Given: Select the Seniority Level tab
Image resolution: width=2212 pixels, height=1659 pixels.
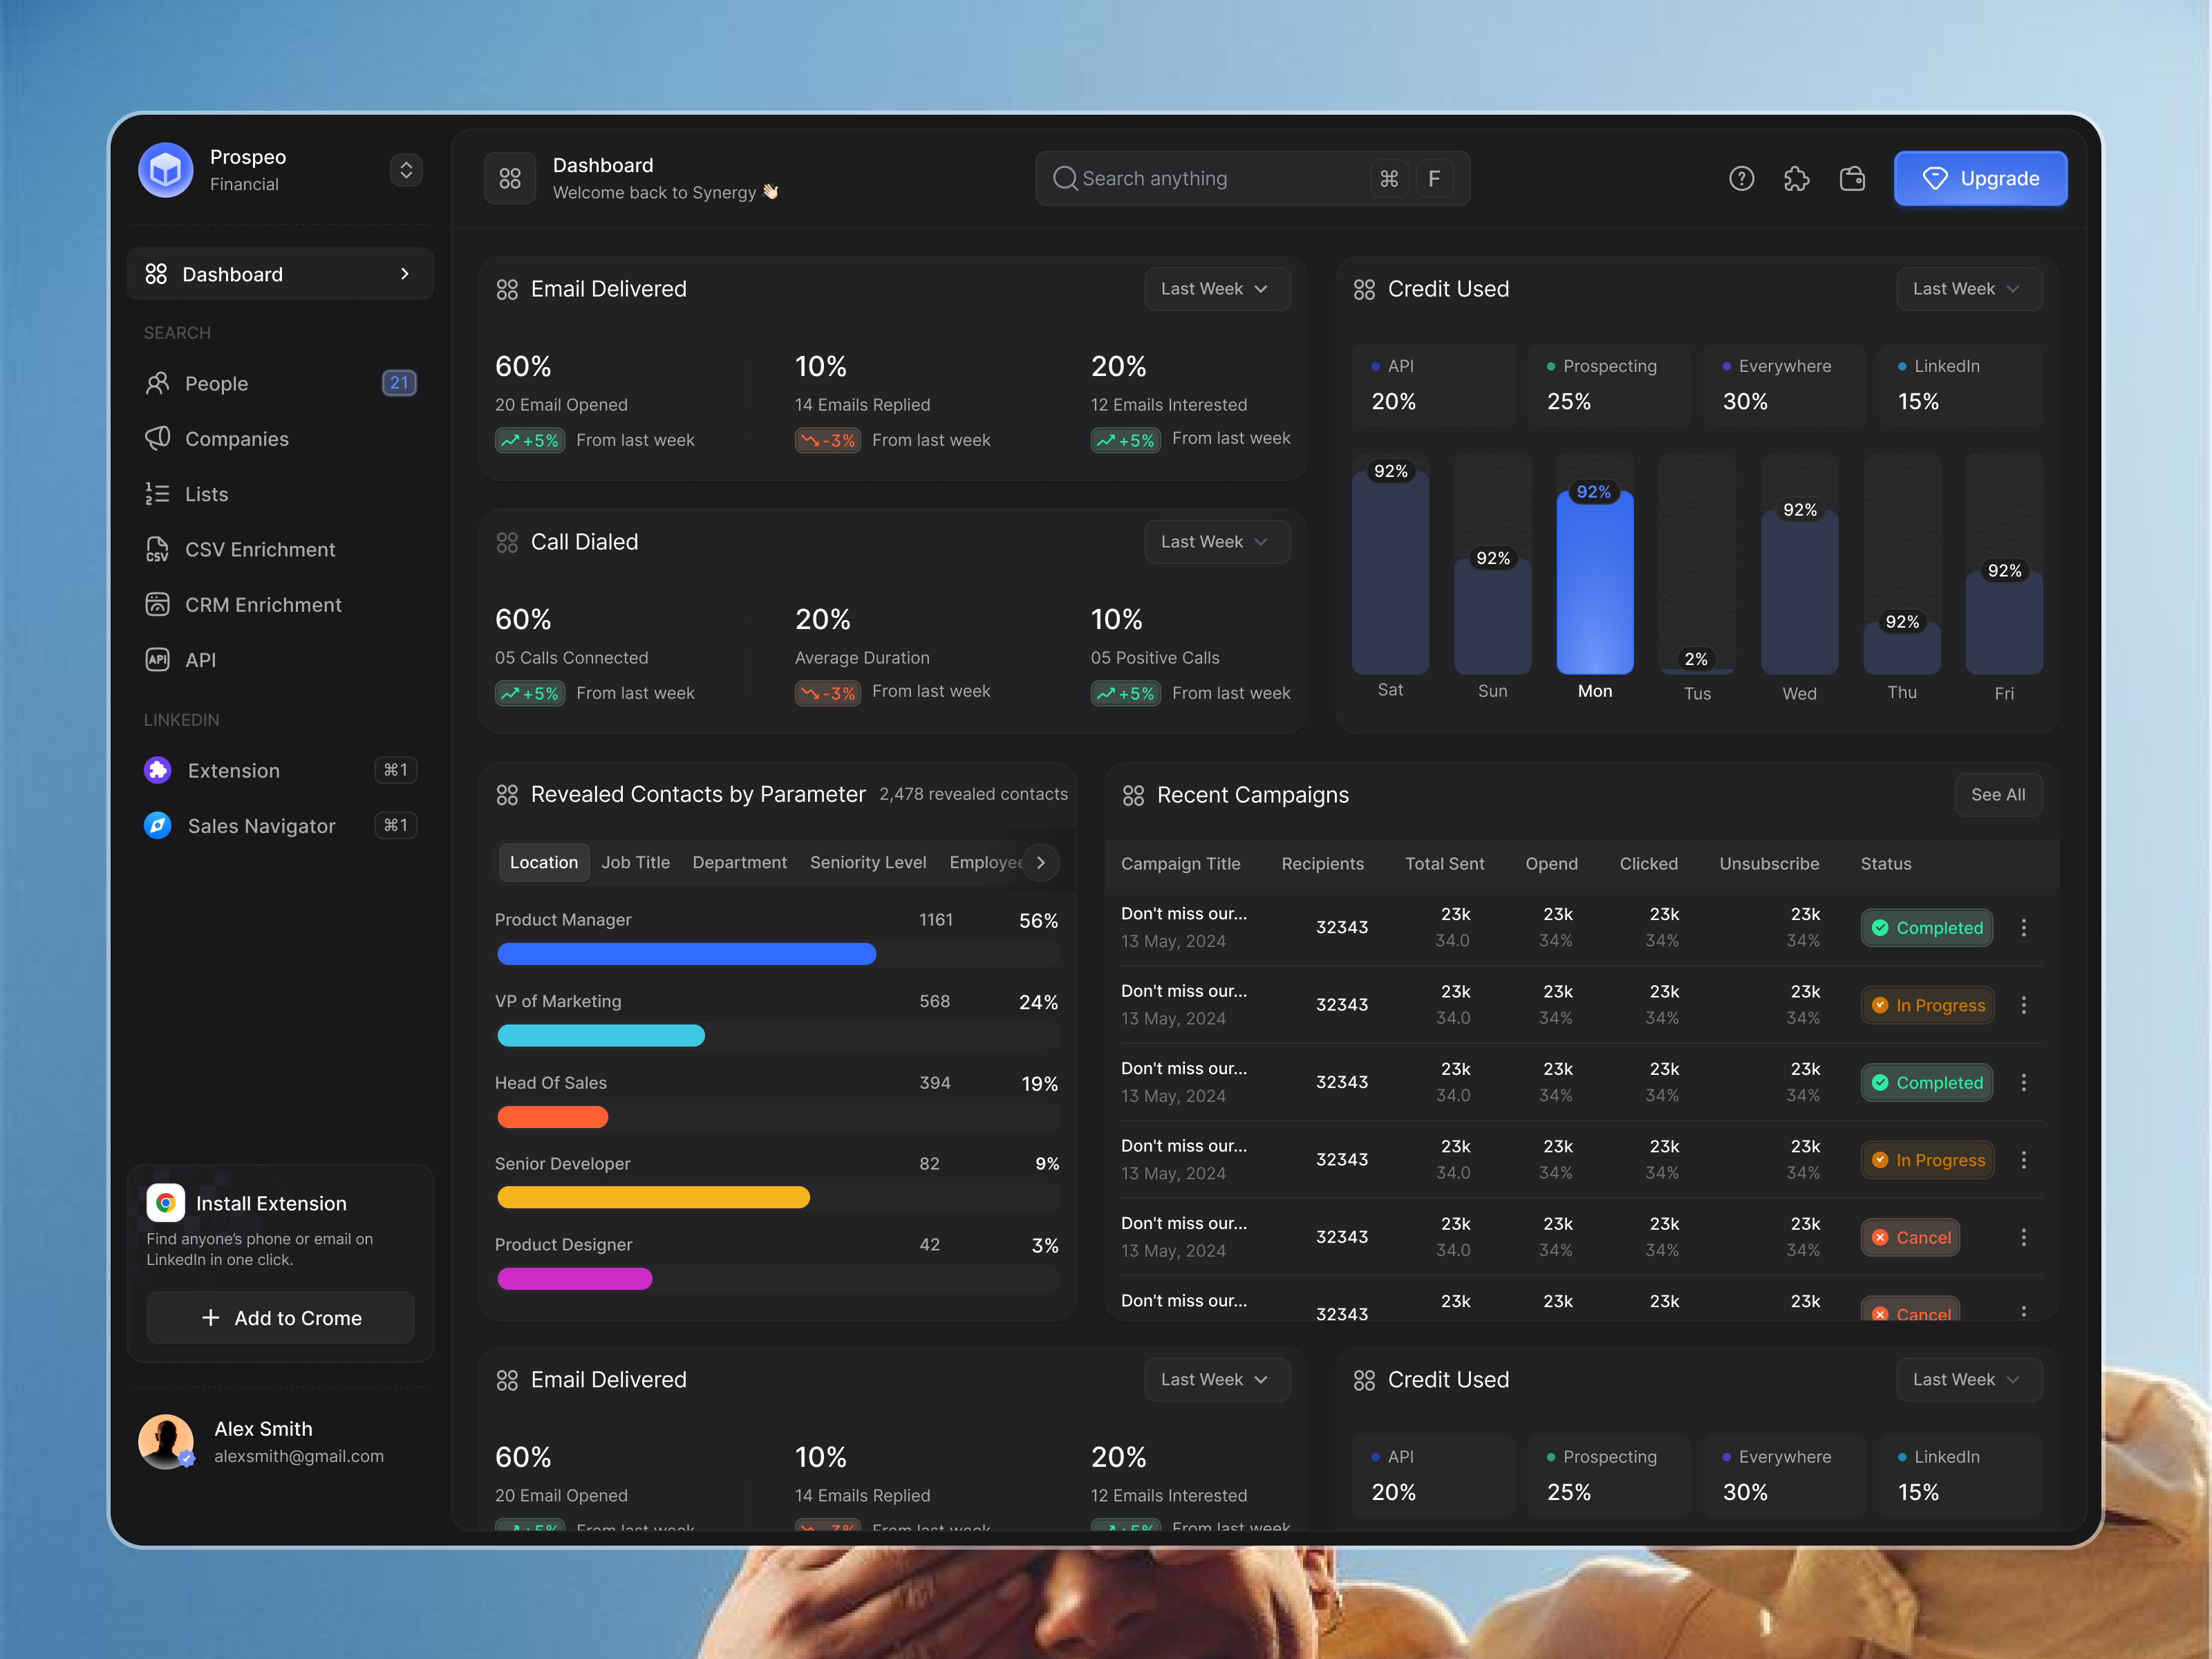Looking at the screenshot, I should pos(867,862).
